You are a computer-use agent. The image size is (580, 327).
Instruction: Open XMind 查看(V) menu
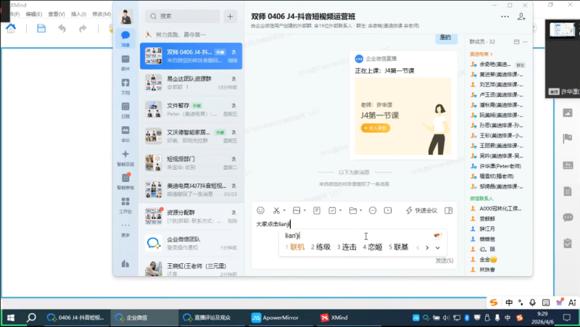57,14
